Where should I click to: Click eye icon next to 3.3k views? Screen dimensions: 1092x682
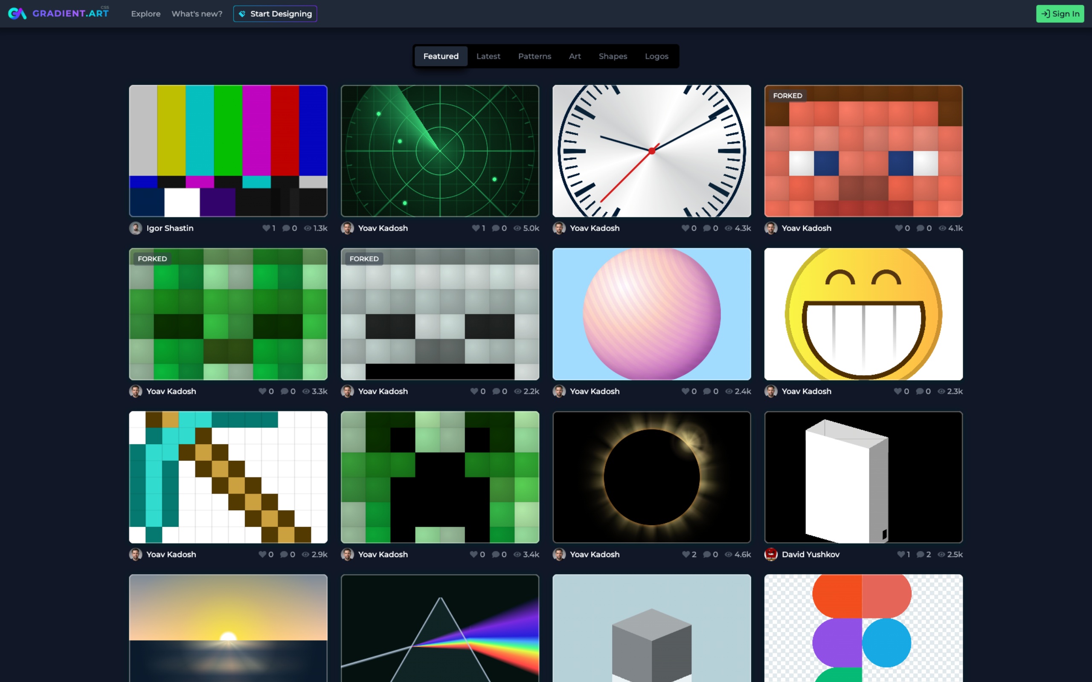coord(306,391)
